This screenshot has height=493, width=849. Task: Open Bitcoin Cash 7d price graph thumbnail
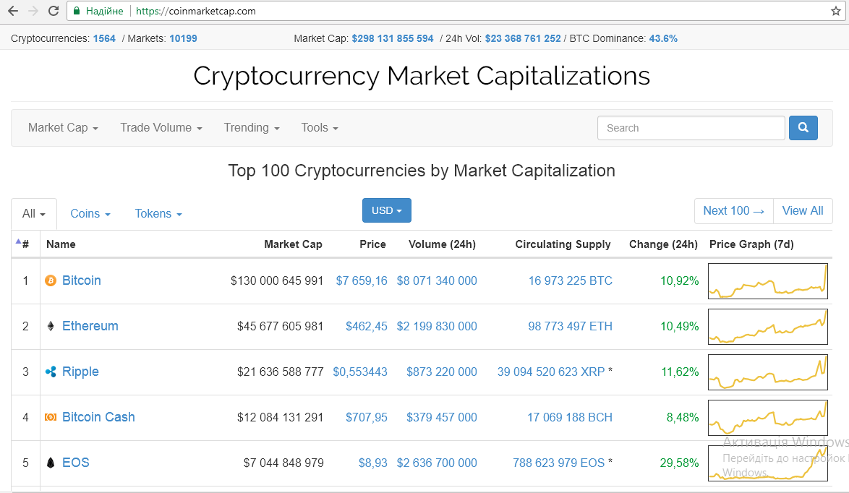[768, 417]
